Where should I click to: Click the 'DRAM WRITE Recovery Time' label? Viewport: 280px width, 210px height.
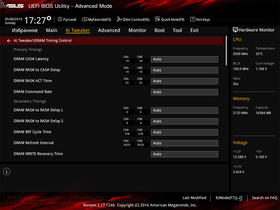coord(38,154)
